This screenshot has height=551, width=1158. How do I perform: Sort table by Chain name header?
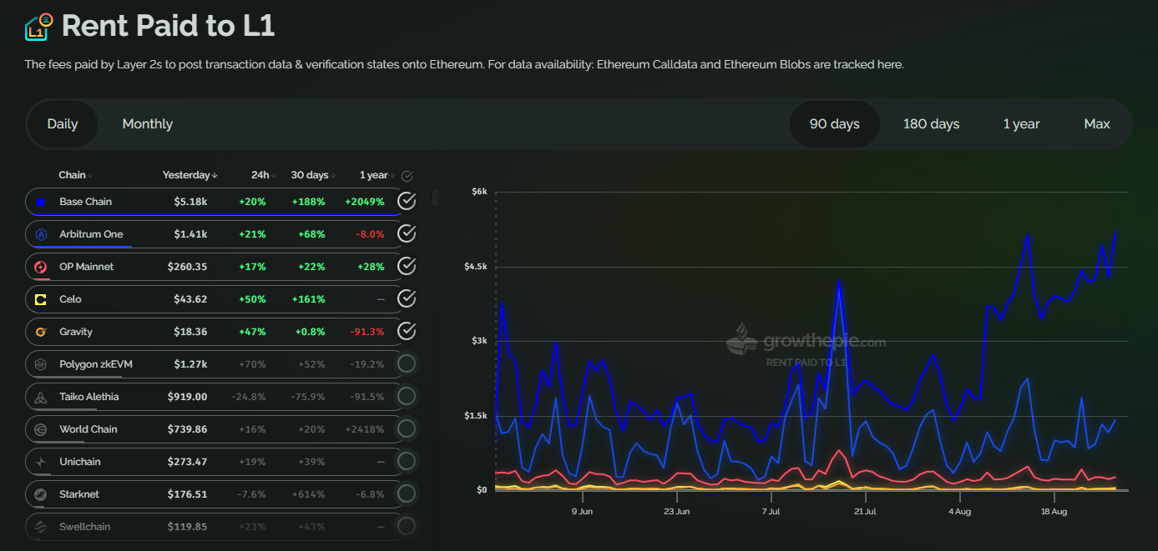[x=74, y=175]
